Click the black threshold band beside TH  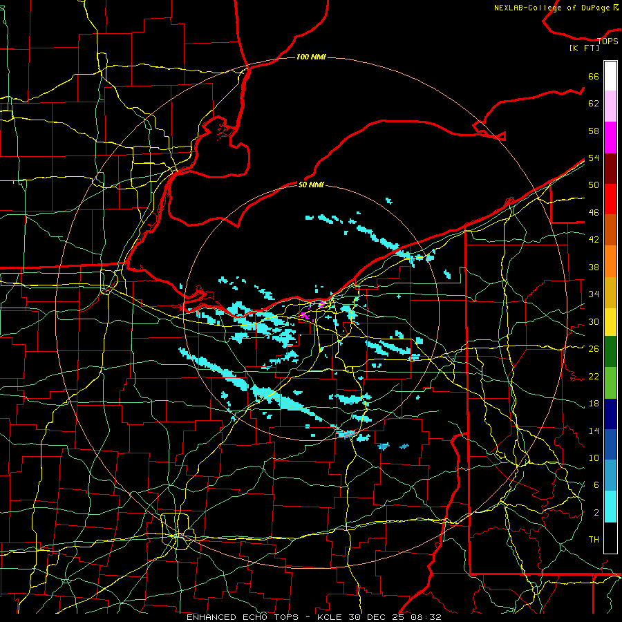coord(610,538)
